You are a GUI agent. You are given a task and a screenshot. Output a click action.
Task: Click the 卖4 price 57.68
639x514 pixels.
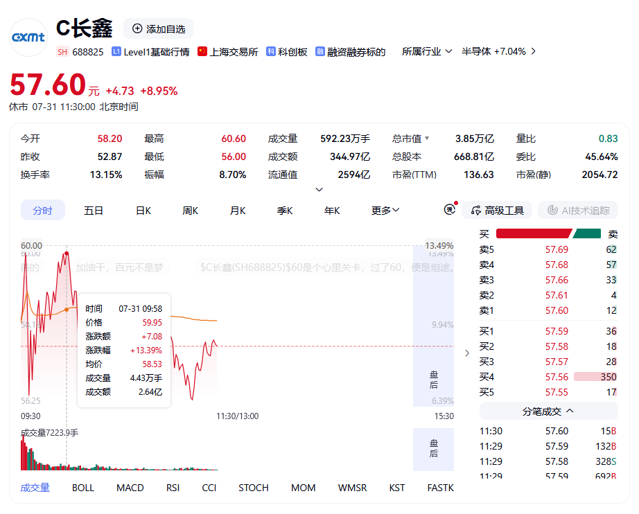pos(557,265)
